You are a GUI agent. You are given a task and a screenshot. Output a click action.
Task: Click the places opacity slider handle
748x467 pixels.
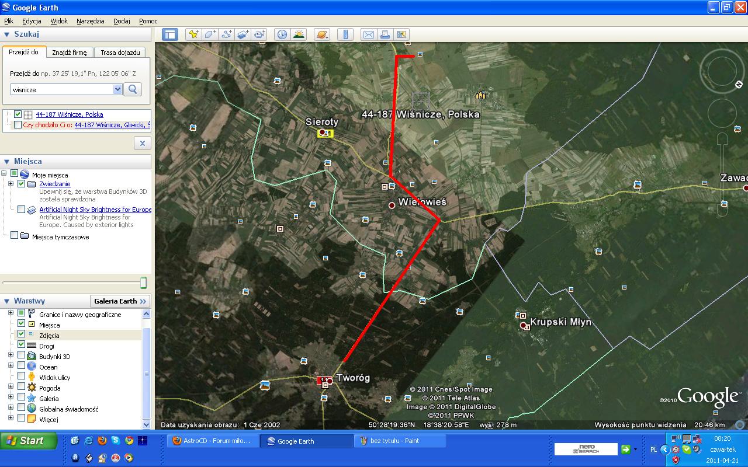(143, 283)
